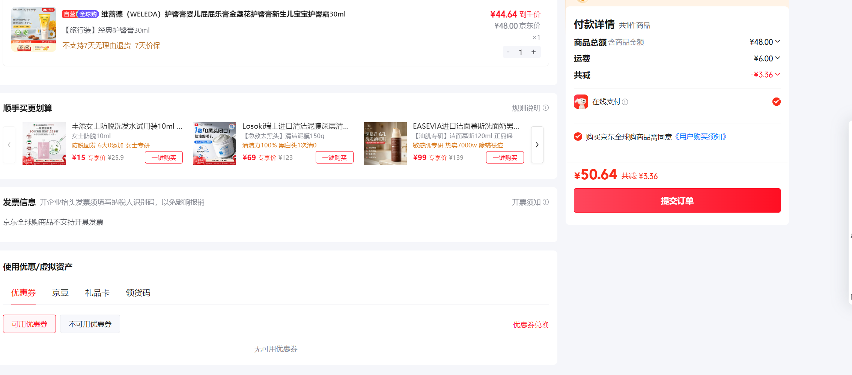Image resolution: width=852 pixels, height=375 pixels.
Task: Click the 使用优惠/虚拟资产 section heading
Action: point(38,267)
